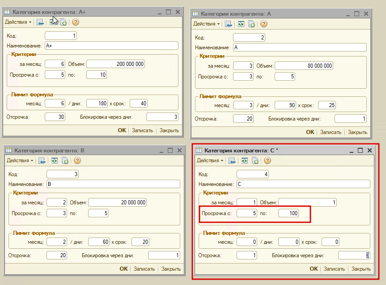Focus Блокировка через дни field in A+ window
This screenshot has height=285, width=386.
click(162, 117)
